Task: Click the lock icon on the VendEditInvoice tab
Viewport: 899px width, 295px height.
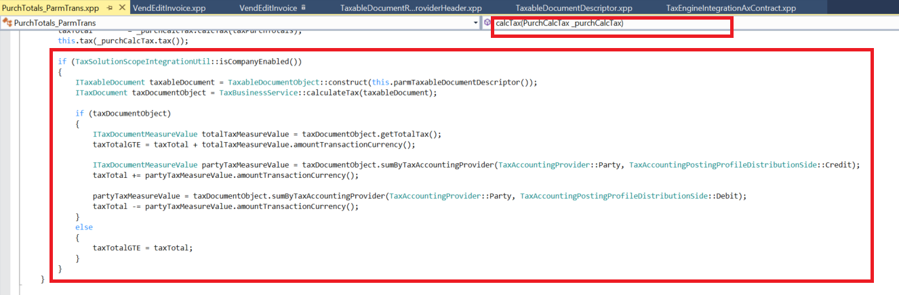Action: coord(304,8)
